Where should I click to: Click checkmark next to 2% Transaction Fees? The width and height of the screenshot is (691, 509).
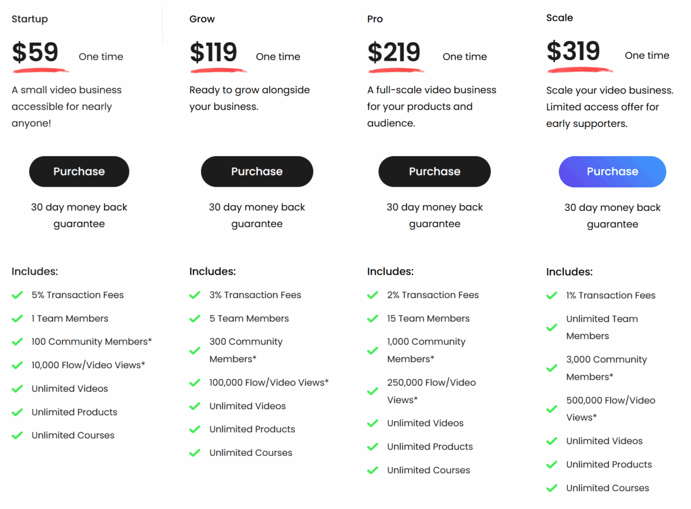[373, 295]
